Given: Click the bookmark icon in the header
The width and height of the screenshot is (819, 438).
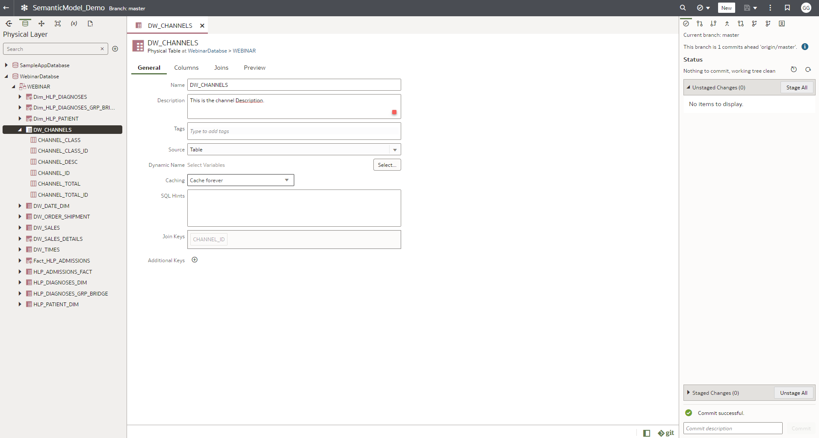Looking at the screenshot, I should tap(787, 8).
